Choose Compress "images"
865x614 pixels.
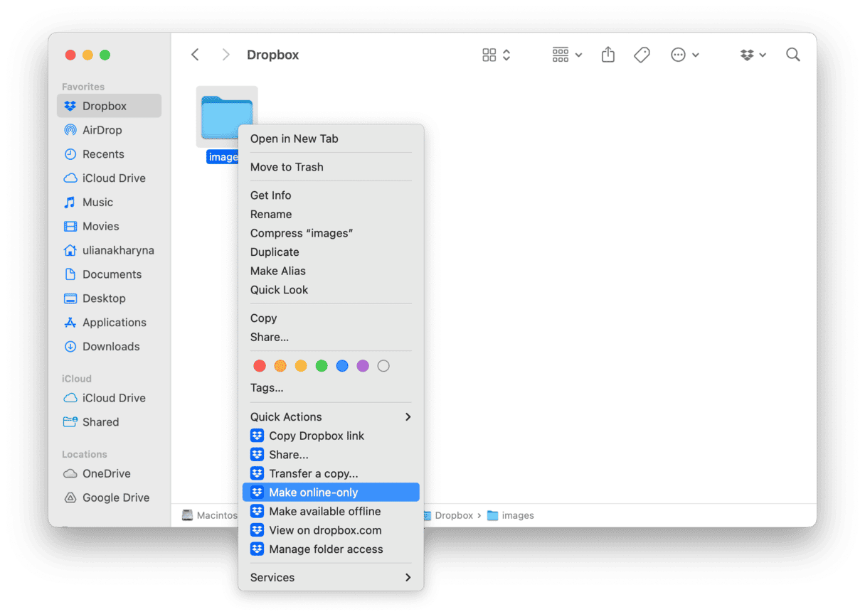331,233
